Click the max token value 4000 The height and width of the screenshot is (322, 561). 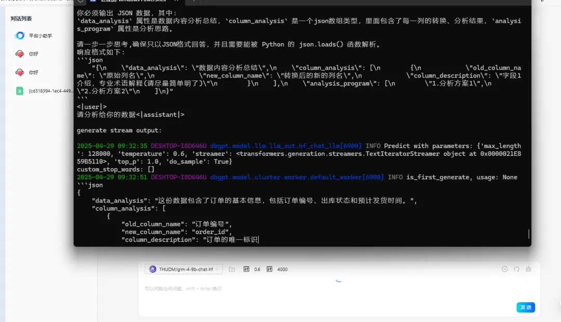282,269
